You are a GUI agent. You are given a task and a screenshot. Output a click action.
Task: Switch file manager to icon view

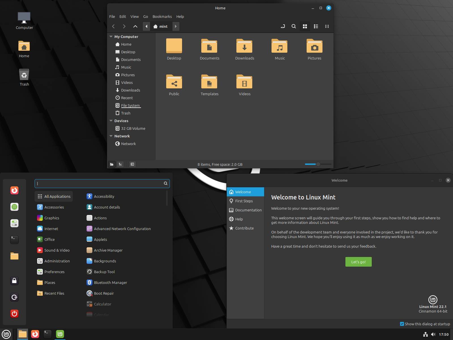(305, 26)
